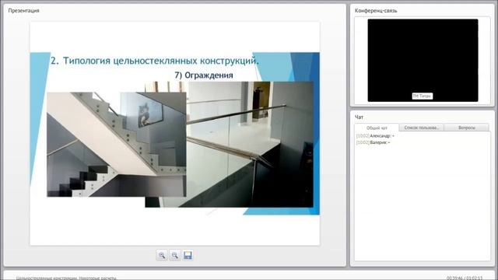Save presentation with floppy disk icon

[188, 255]
